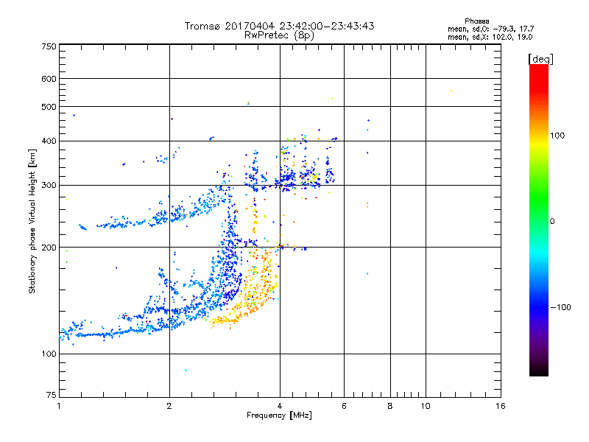Click the x-axis '4' tick label
Screen dimensions: 589x442
280,406
